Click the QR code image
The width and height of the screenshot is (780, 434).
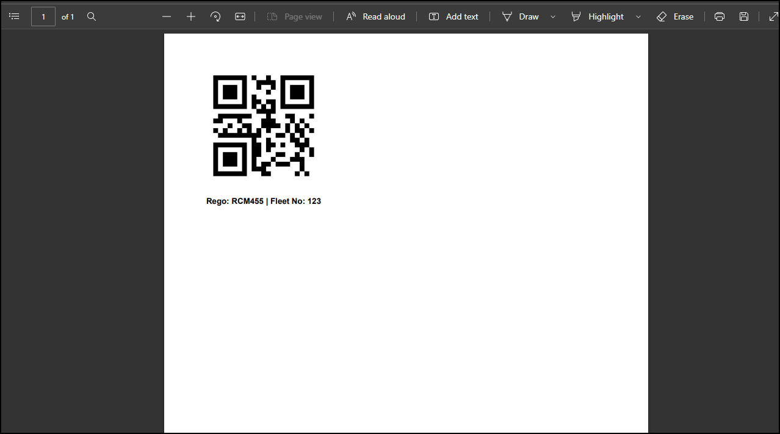pos(264,126)
